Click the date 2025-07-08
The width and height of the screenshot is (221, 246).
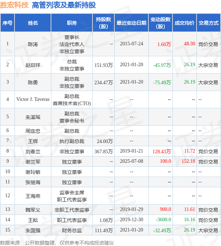pyautogui.click(x=131, y=161)
